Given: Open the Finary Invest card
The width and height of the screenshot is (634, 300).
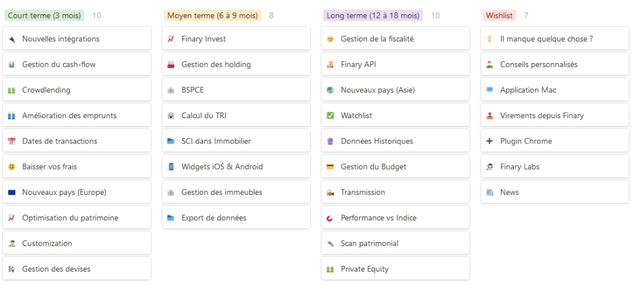Looking at the screenshot, I should pos(236,39).
